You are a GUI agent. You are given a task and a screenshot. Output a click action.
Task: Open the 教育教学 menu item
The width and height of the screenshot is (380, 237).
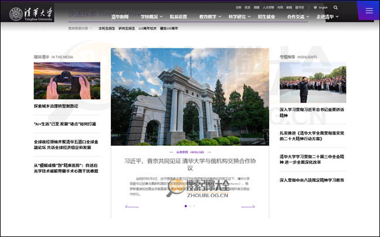208,17
